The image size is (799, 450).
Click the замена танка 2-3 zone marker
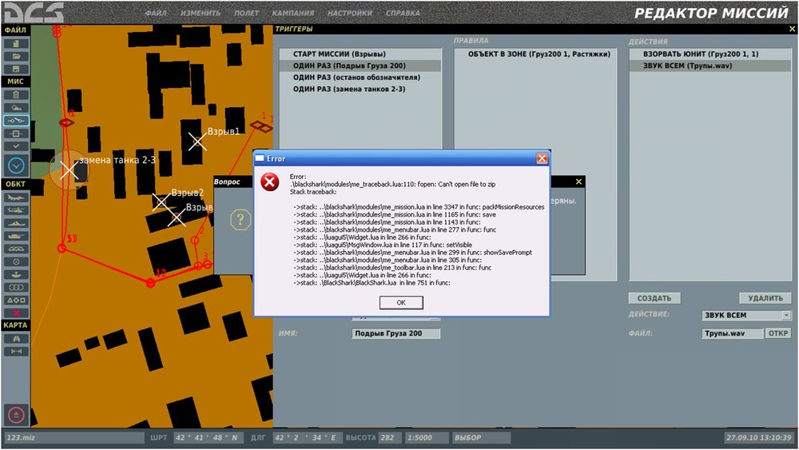coord(69,170)
